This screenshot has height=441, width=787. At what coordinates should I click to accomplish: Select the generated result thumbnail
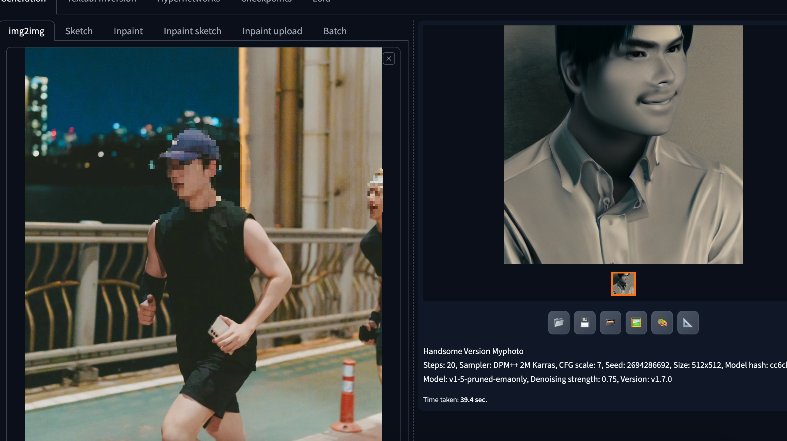[623, 284]
